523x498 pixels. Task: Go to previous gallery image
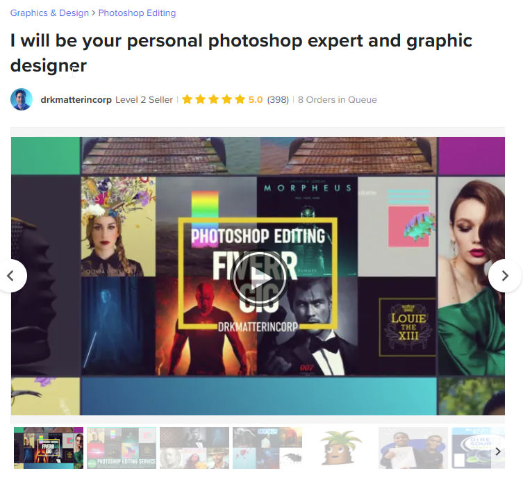[x=10, y=276]
